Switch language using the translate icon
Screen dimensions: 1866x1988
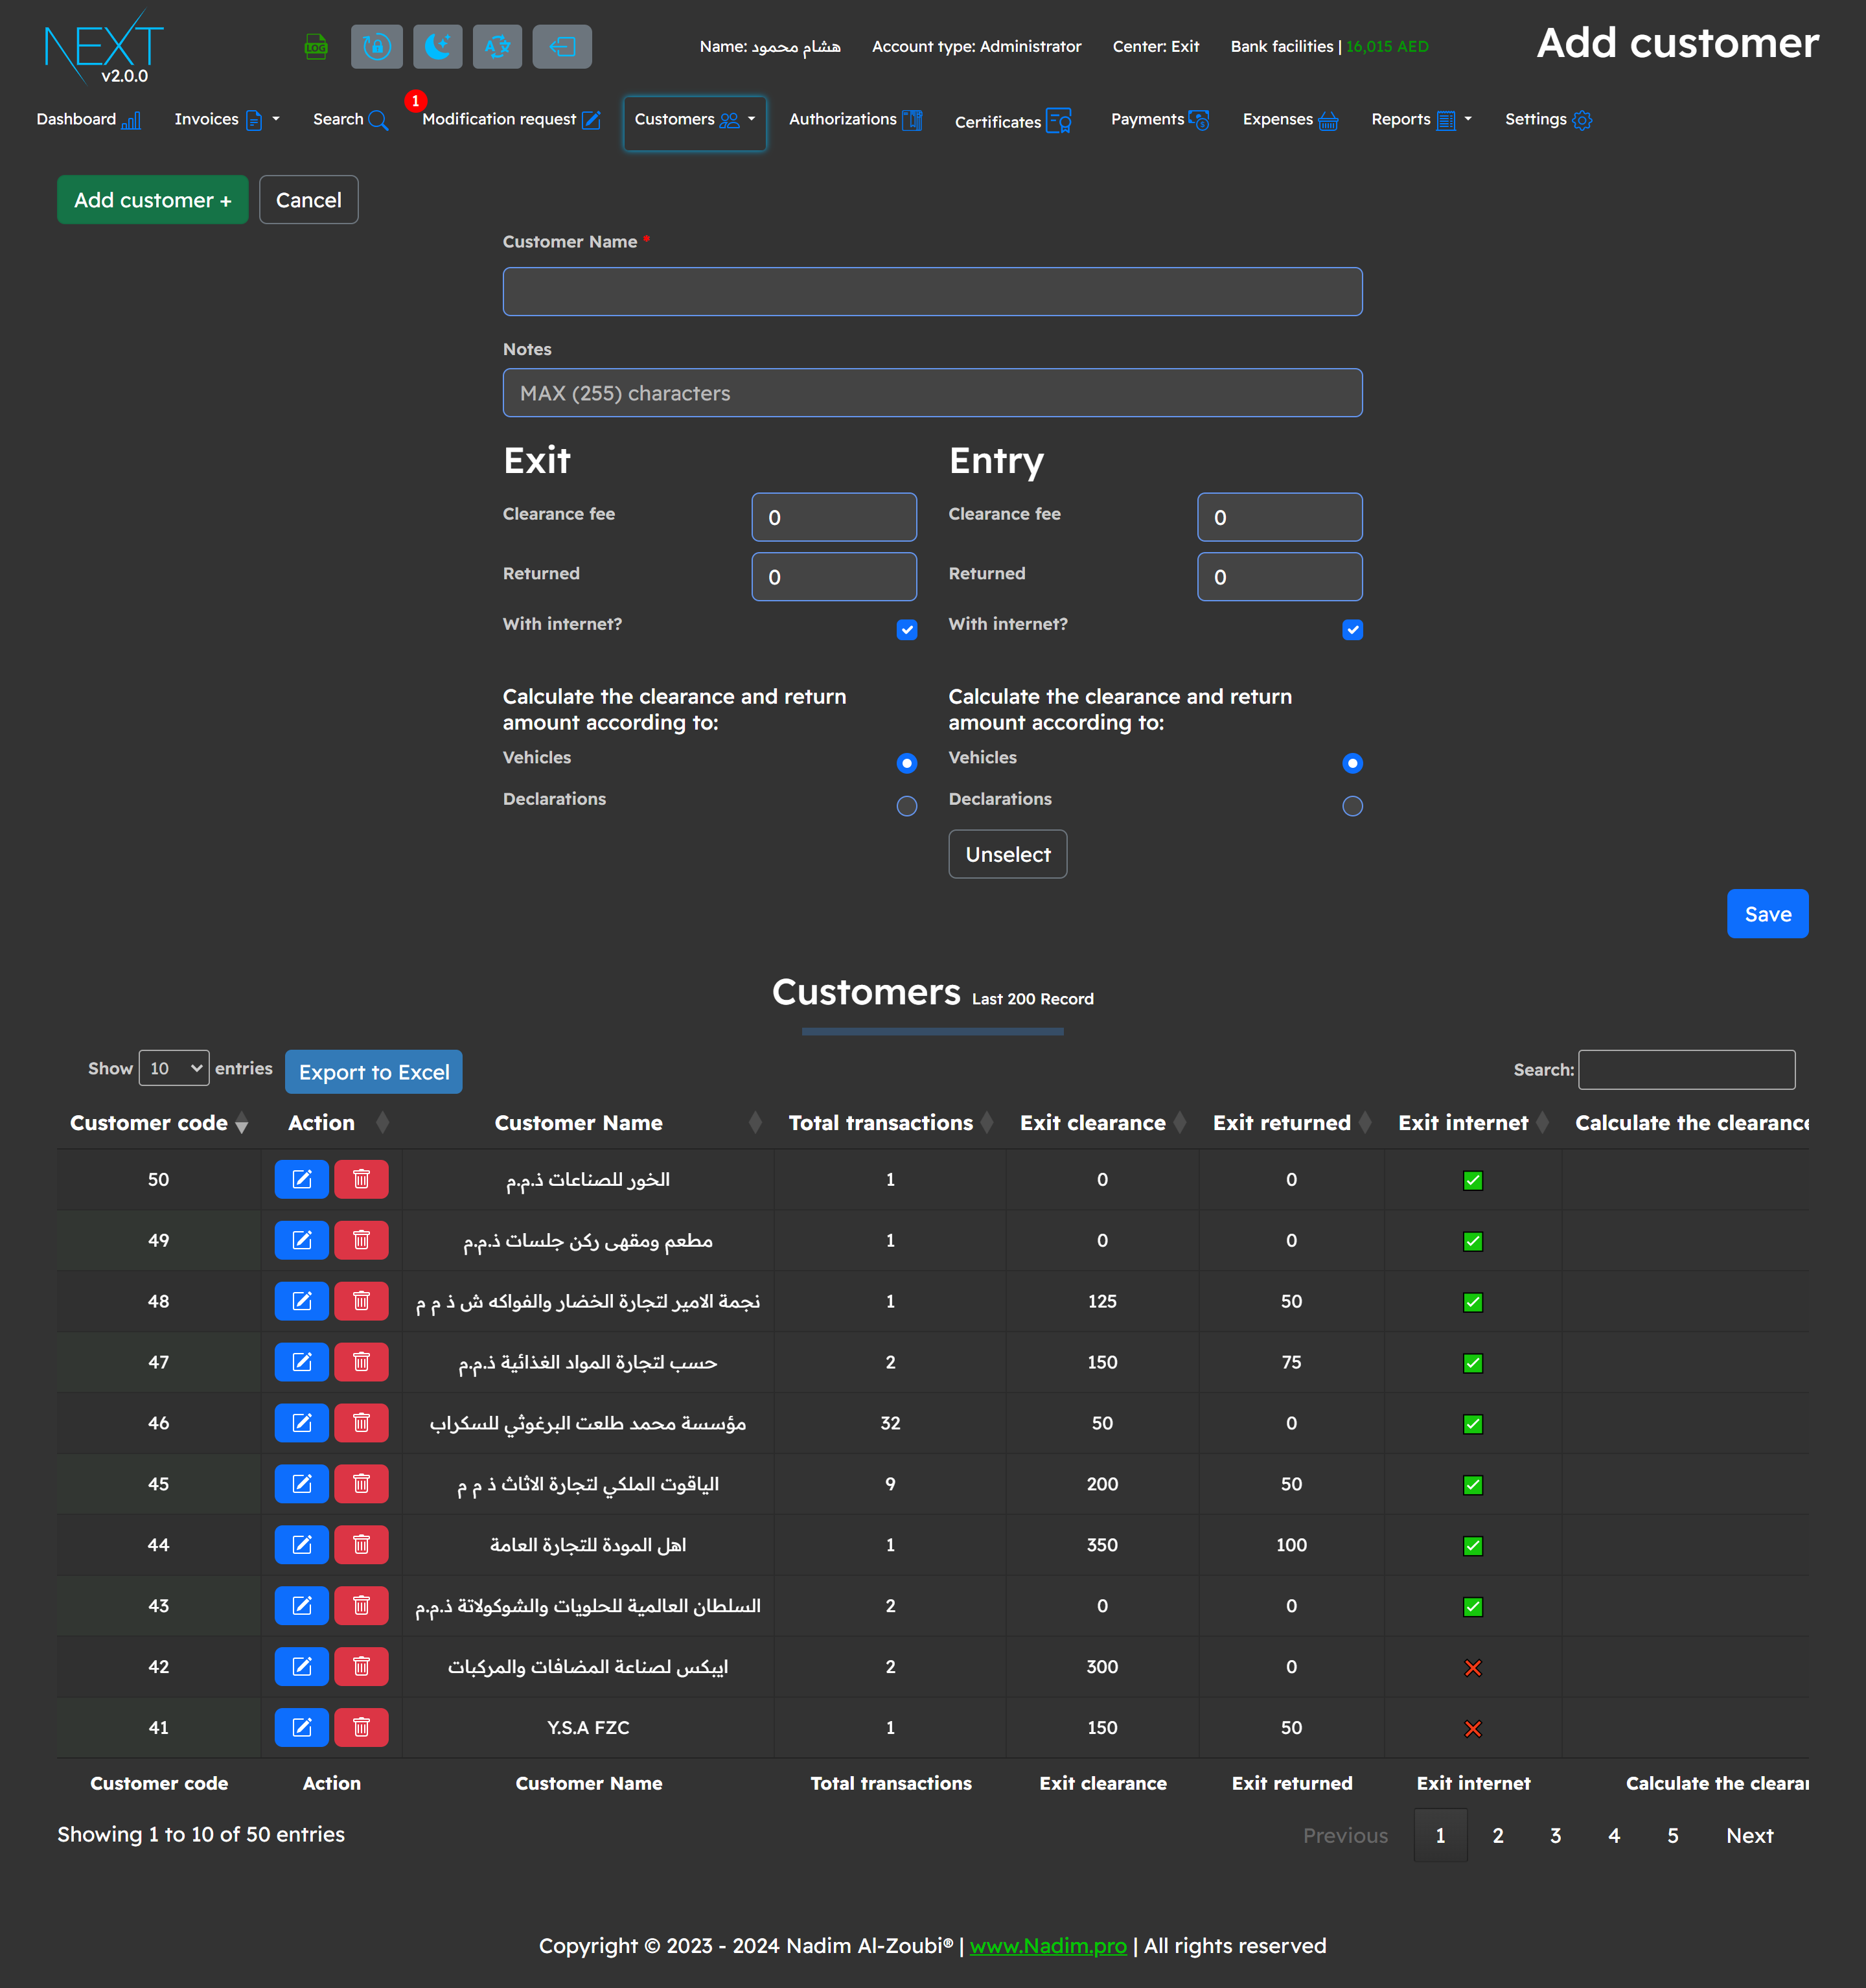497,46
